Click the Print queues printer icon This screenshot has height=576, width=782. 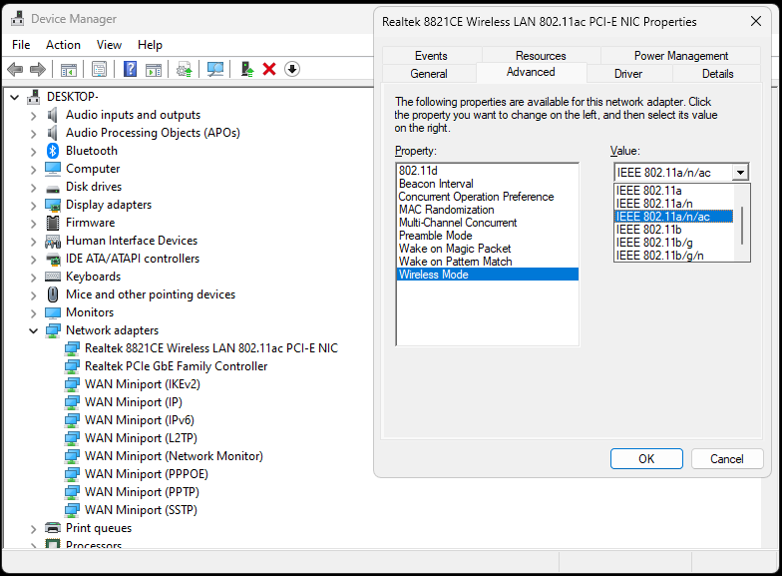pyautogui.click(x=53, y=527)
